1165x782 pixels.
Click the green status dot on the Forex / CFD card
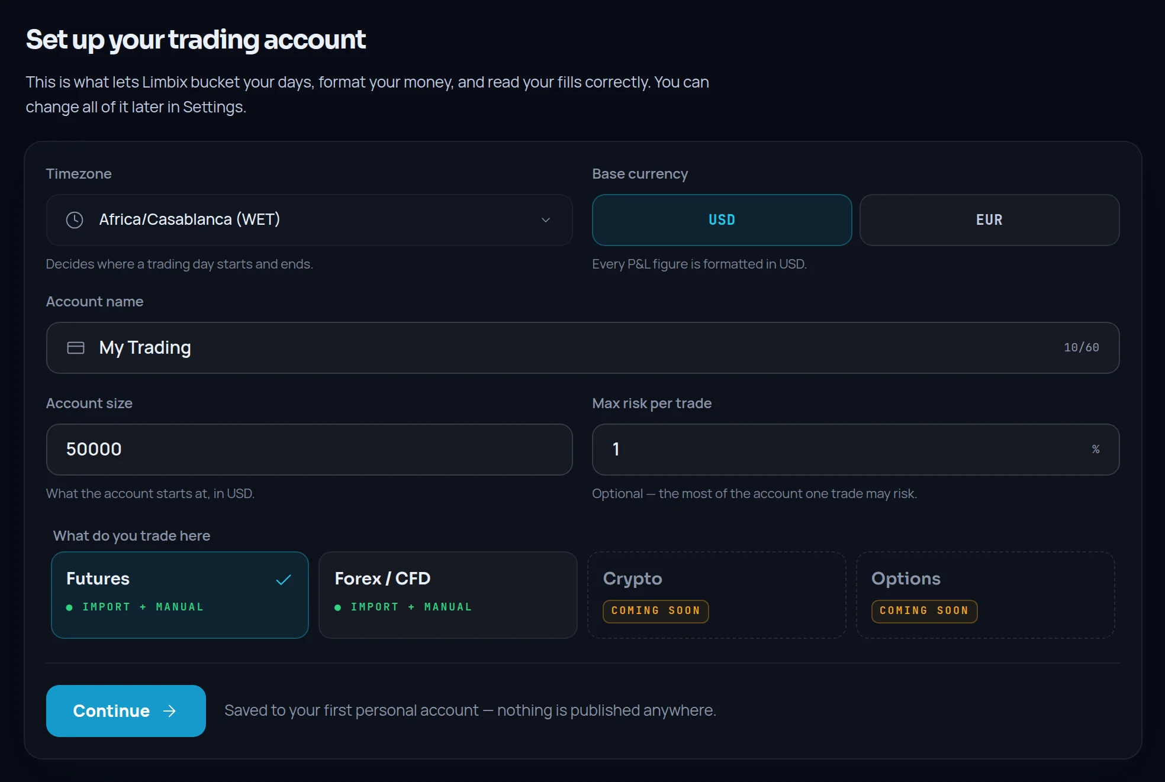[337, 607]
